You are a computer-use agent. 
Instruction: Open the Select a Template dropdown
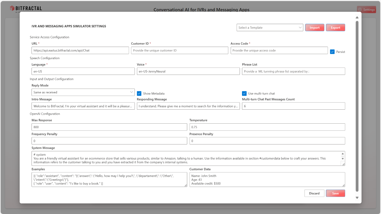pos(270,28)
